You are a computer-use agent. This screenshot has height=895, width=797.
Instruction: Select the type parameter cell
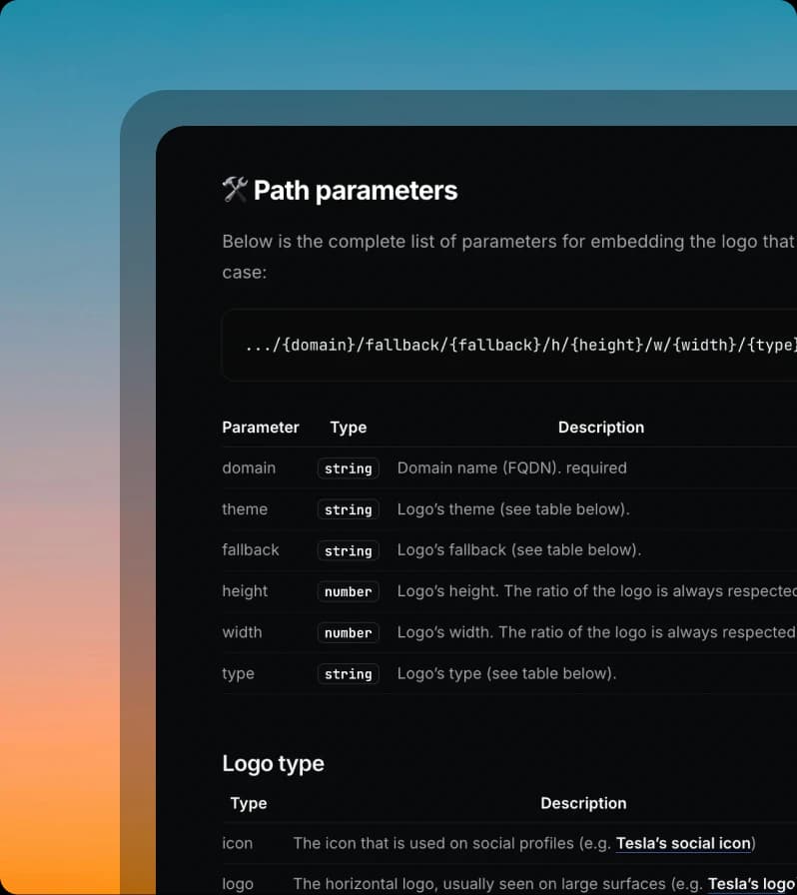238,673
